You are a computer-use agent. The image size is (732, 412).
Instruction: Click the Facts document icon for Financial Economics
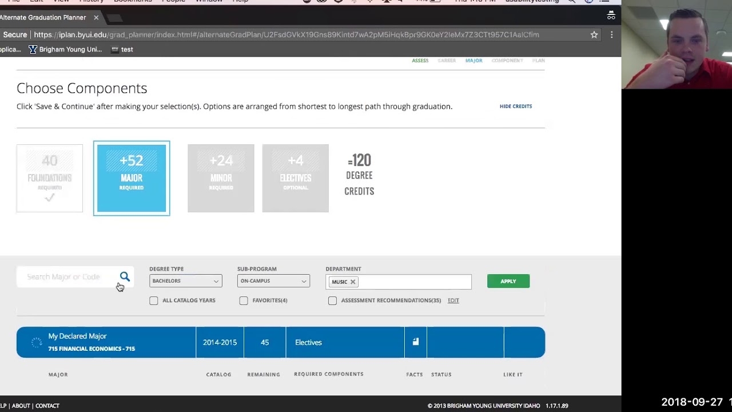[x=415, y=342]
